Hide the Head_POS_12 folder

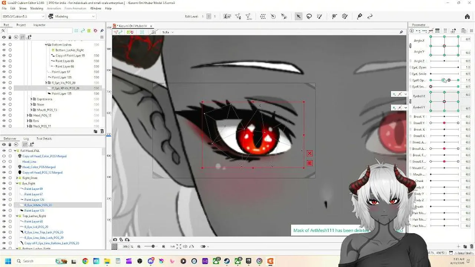(4, 115)
